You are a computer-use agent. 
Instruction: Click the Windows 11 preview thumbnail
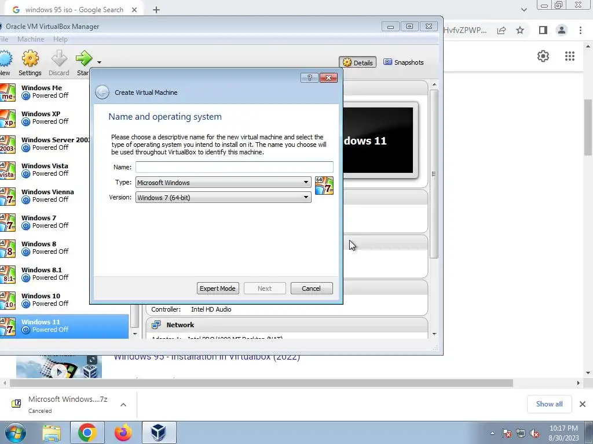tap(378, 140)
